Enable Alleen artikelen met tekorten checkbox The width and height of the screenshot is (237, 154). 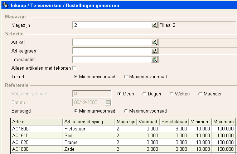[74, 68]
